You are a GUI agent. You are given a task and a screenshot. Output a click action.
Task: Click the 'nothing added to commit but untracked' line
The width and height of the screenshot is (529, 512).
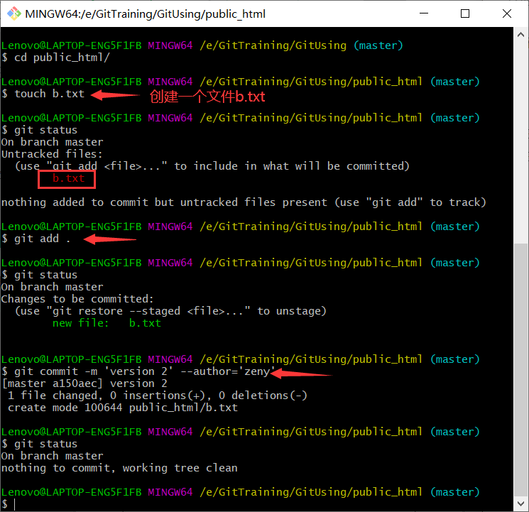(x=244, y=202)
